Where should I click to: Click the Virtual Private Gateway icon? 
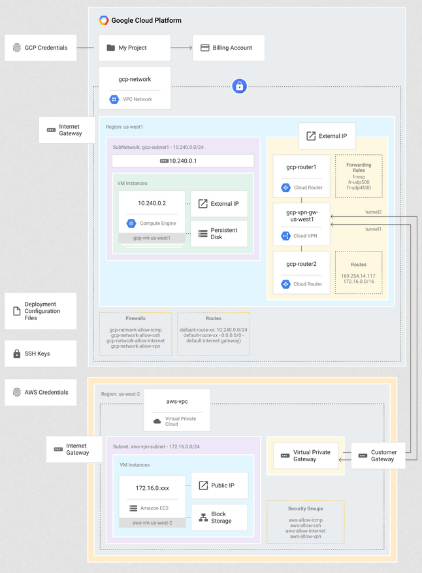285,455
